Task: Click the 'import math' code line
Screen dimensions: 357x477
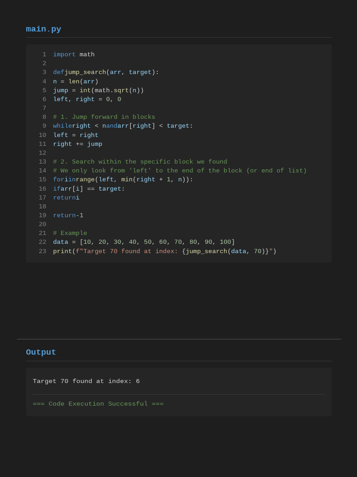Action: coord(74,55)
